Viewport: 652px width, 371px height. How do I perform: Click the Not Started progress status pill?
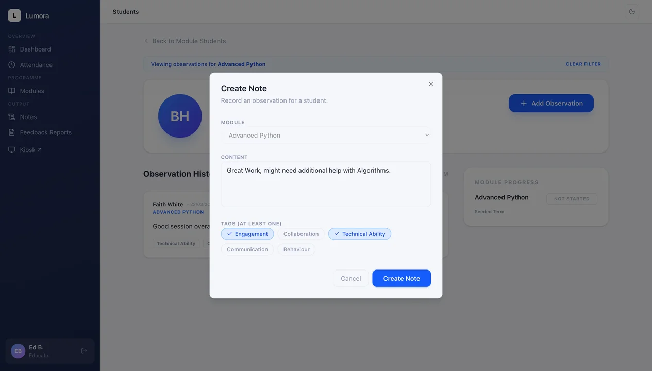click(x=572, y=198)
